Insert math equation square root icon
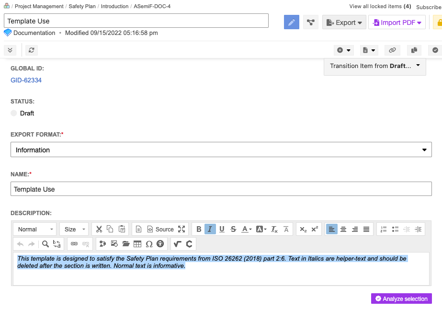 click(x=177, y=244)
